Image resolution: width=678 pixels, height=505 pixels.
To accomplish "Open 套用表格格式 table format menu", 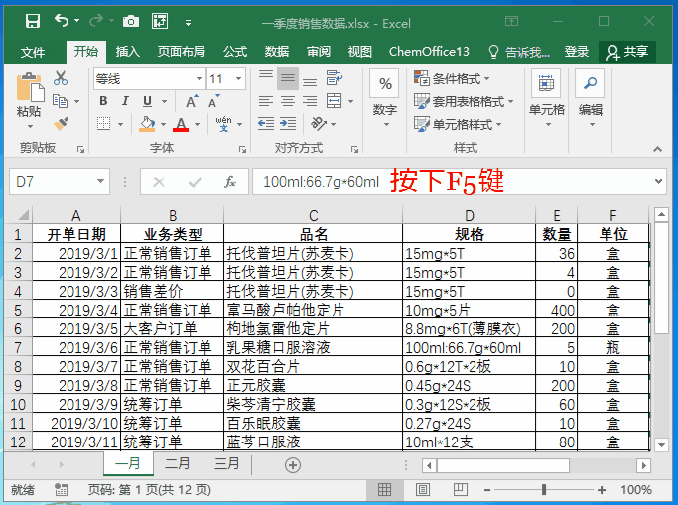I will point(464,101).
